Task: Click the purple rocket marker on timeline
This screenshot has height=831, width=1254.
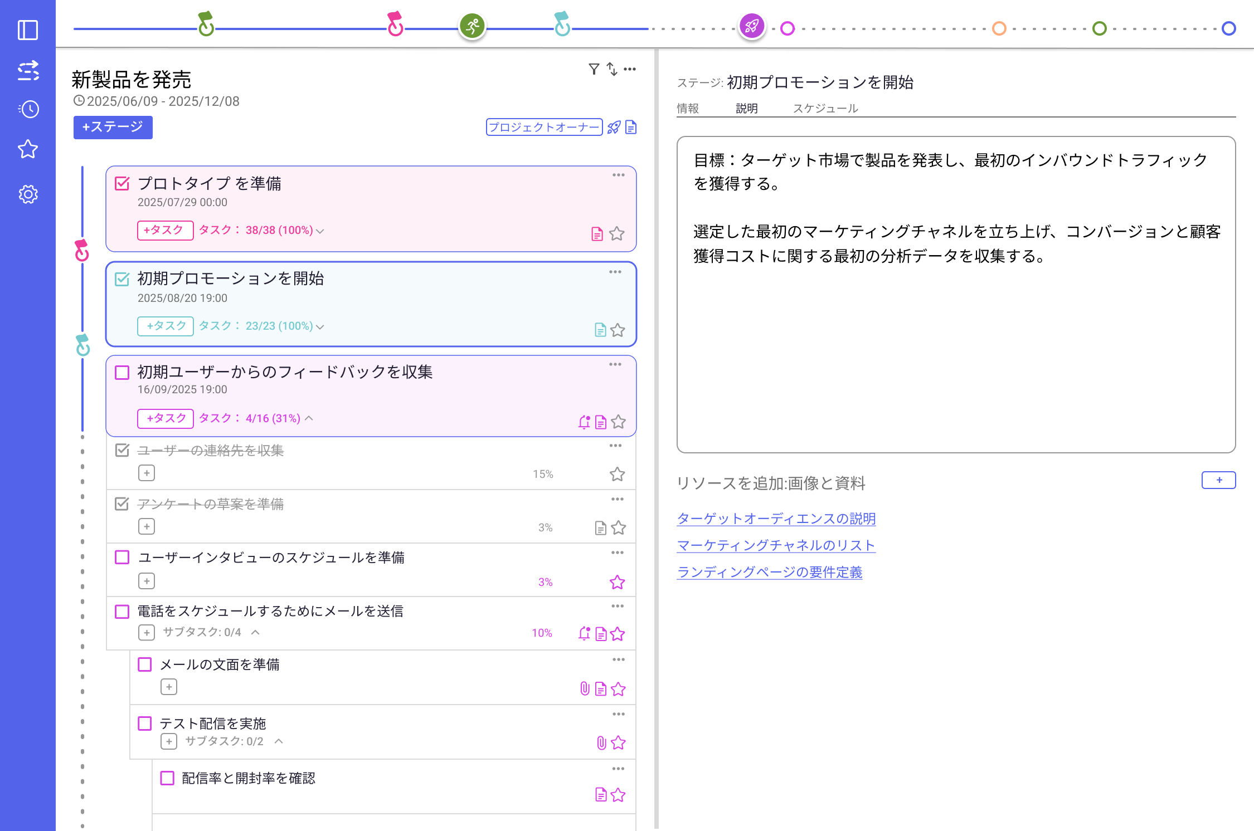Action: click(x=751, y=26)
